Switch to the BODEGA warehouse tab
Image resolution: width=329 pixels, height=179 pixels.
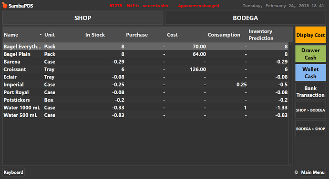point(245,18)
